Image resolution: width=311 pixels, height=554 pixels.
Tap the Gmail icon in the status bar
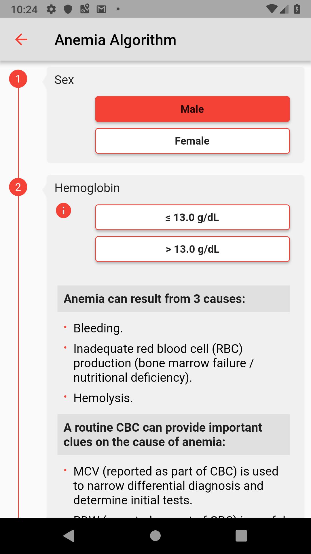tap(100, 9)
